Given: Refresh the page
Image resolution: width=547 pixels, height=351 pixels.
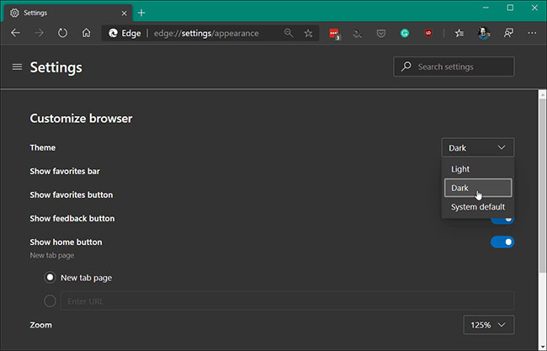Looking at the screenshot, I should pyautogui.click(x=62, y=33).
